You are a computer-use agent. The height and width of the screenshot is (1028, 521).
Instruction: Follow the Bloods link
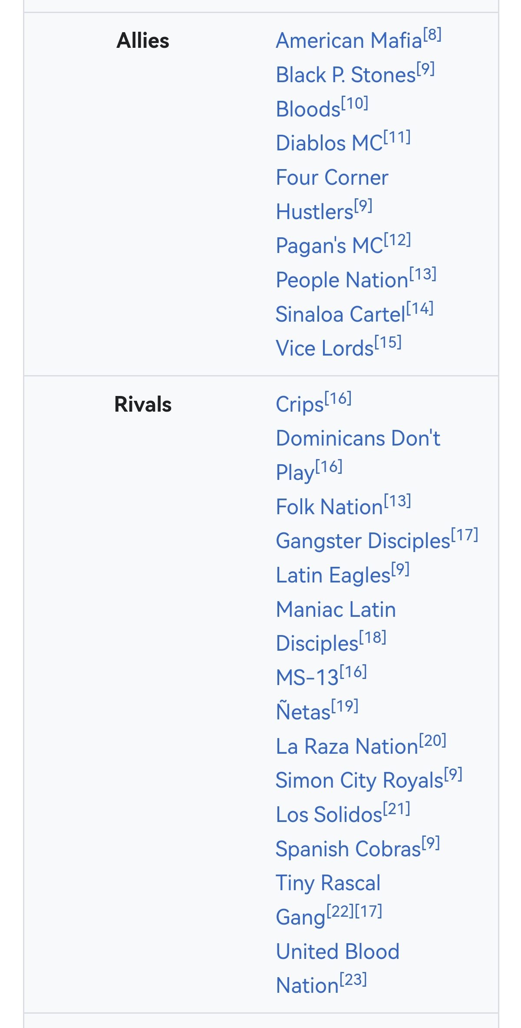tap(308, 109)
